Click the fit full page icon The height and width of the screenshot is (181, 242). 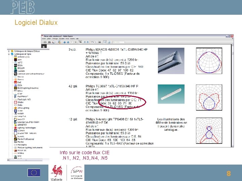pos(109,42)
